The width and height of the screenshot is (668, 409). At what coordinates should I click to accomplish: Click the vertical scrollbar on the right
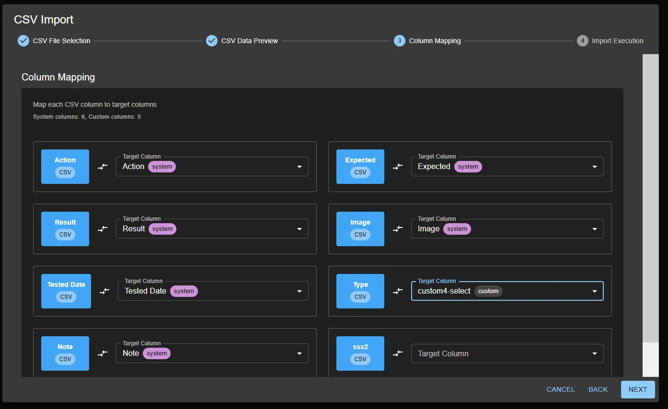[650, 198]
